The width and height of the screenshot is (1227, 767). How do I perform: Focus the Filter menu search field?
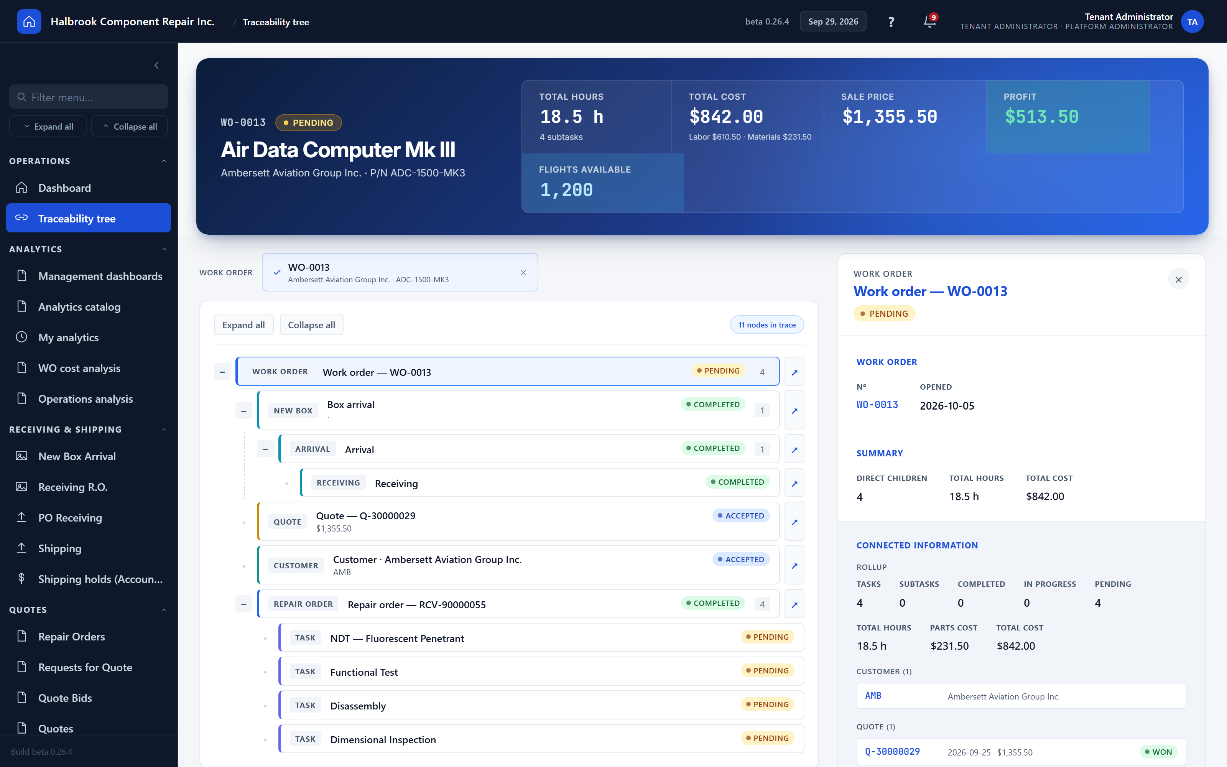pyautogui.click(x=88, y=97)
